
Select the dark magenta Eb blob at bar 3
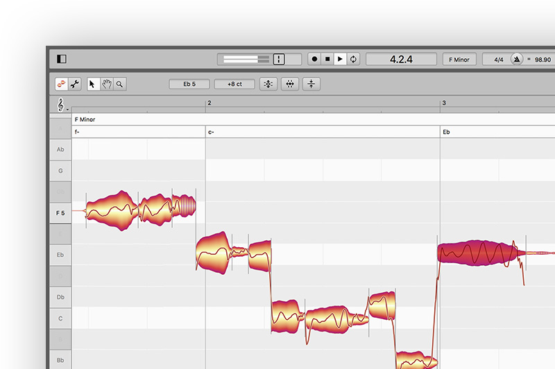tap(481, 253)
